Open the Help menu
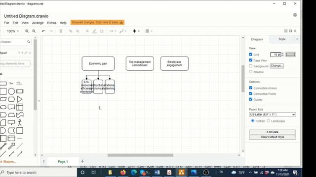Image resolution: width=316 pixels, height=177 pixels. point(63,23)
